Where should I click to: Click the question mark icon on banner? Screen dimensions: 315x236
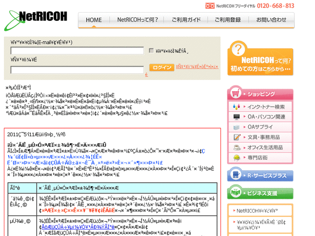tap(238, 49)
